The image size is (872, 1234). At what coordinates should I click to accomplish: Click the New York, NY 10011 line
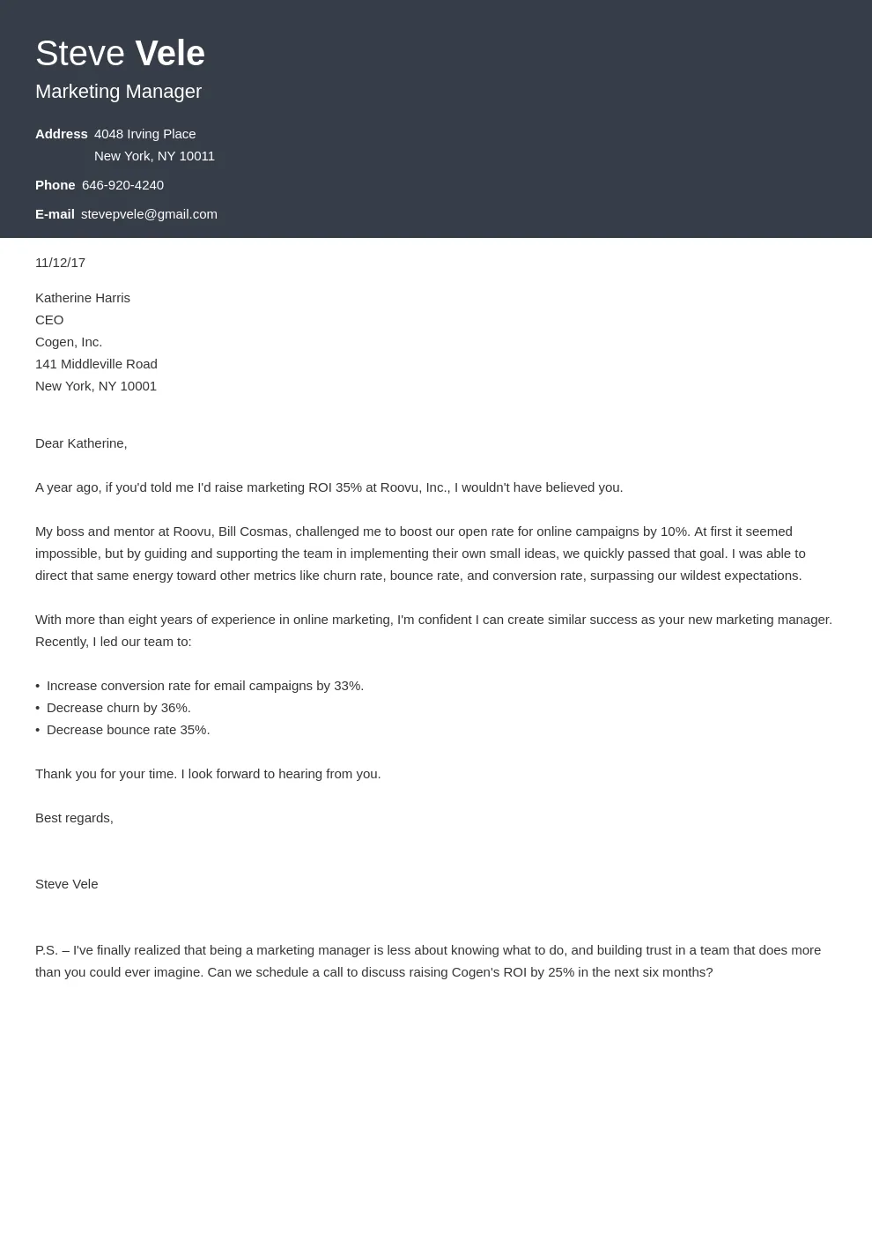pyautogui.click(x=154, y=156)
